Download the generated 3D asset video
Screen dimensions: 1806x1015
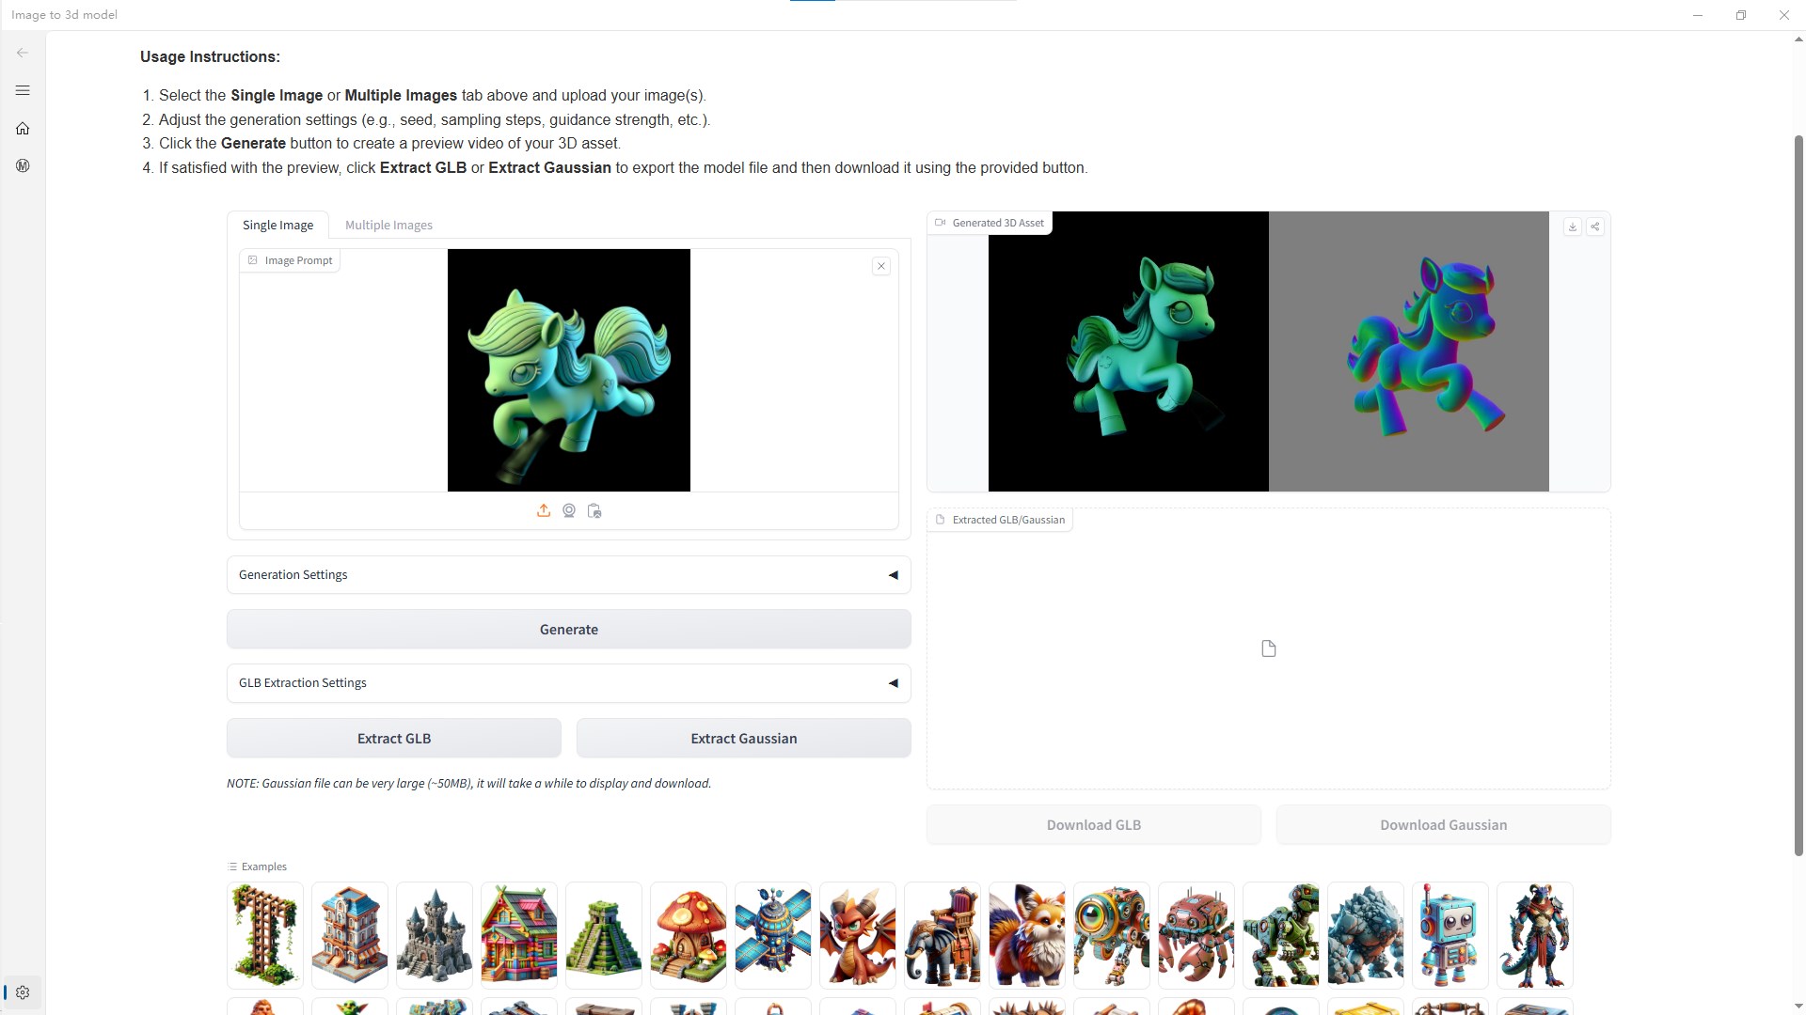tap(1572, 226)
